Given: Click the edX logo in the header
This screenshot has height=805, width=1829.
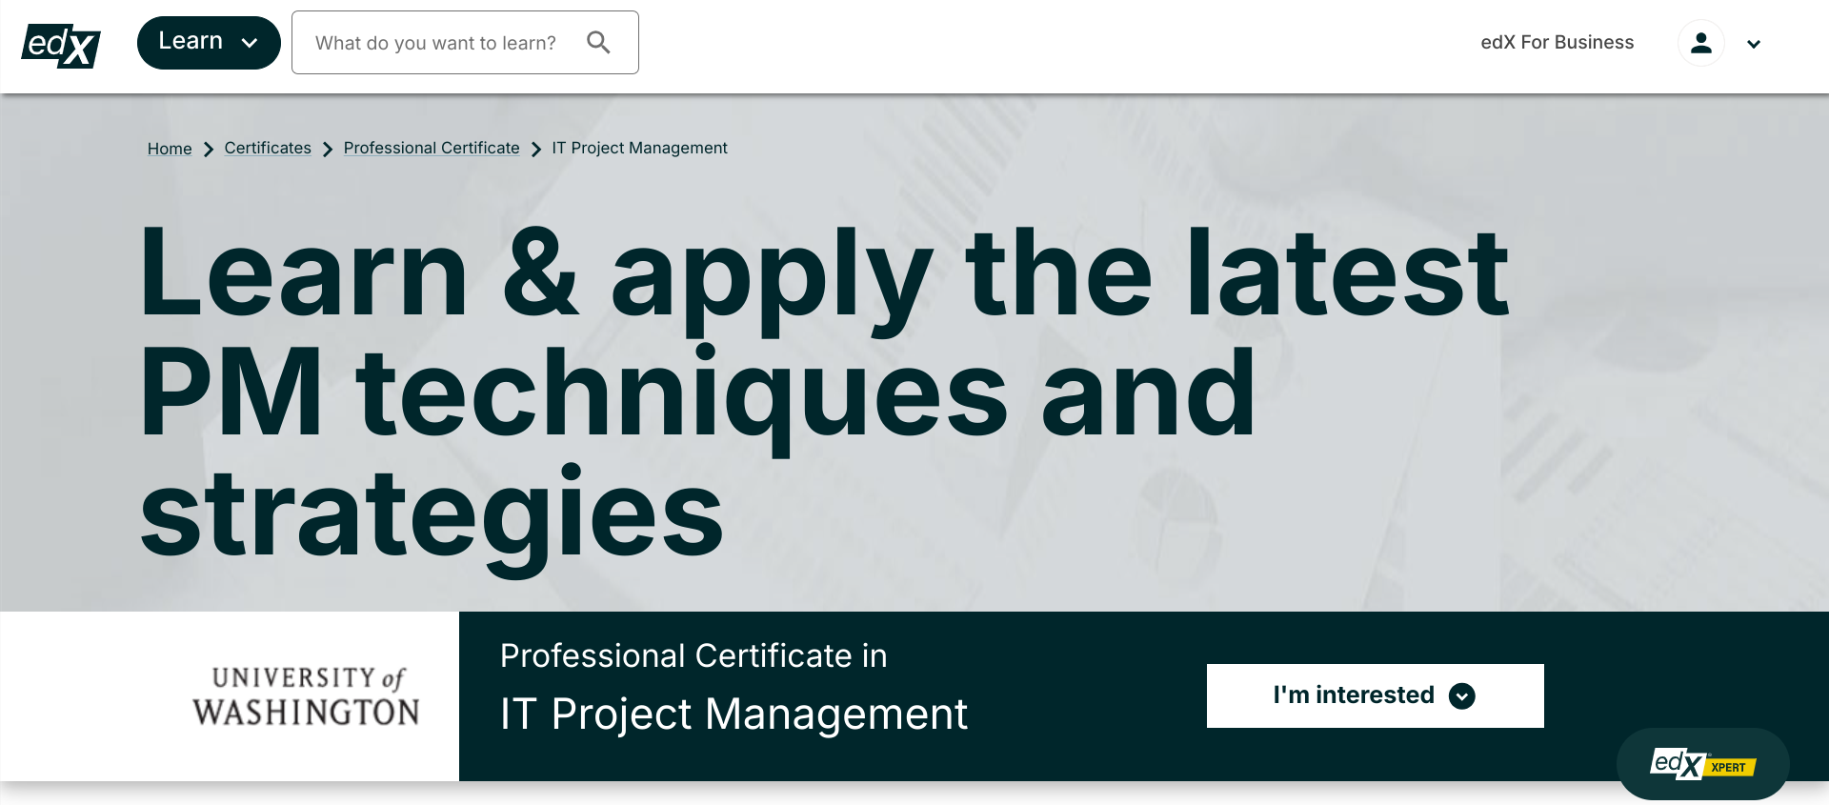Looking at the screenshot, I should click(61, 45).
